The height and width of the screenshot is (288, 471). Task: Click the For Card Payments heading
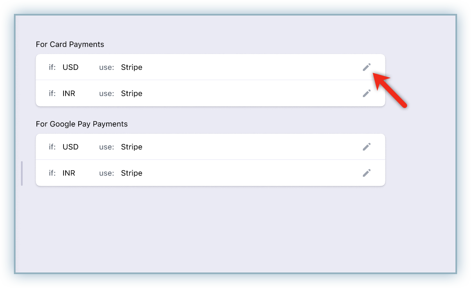[x=70, y=45]
